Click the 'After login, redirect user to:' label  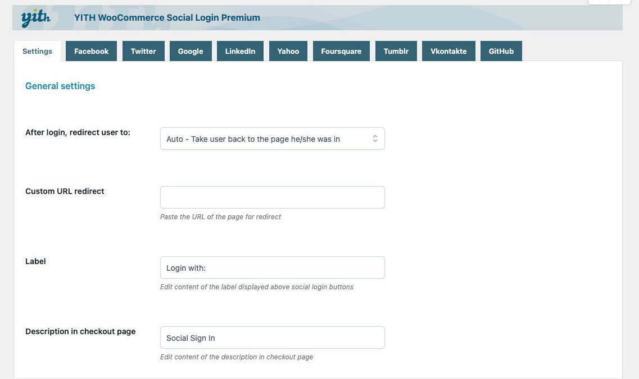point(78,132)
